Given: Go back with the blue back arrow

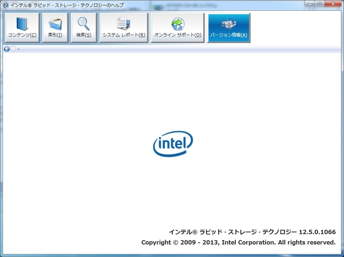Looking at the screenshot, I should click(6, 49).
